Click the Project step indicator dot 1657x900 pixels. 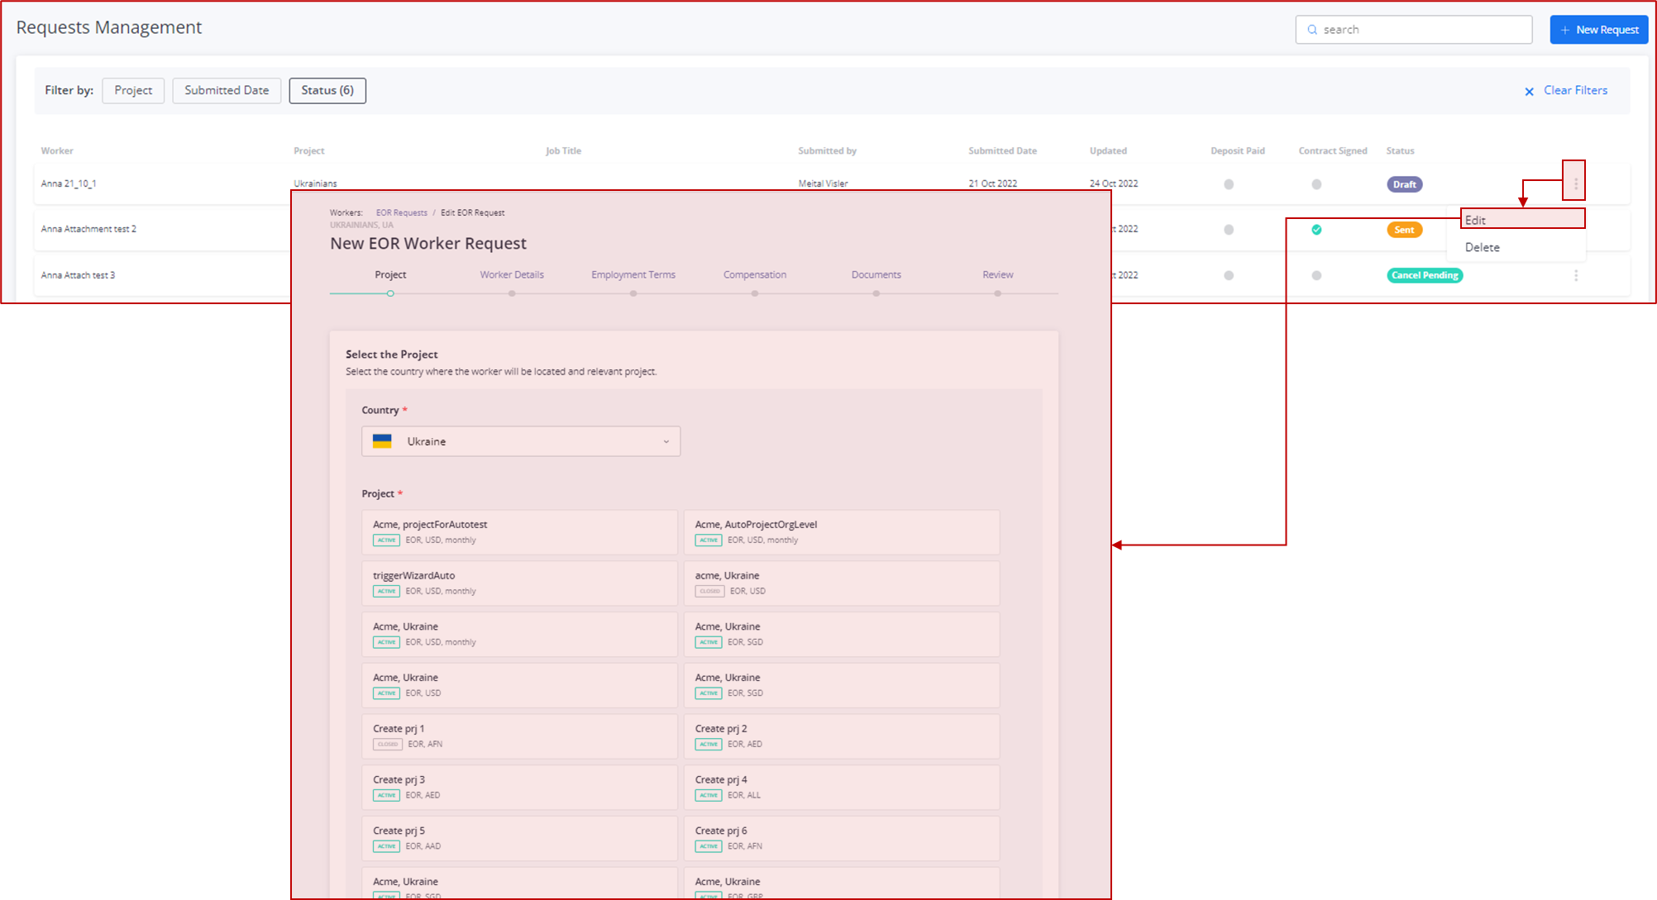pos(390,293)
